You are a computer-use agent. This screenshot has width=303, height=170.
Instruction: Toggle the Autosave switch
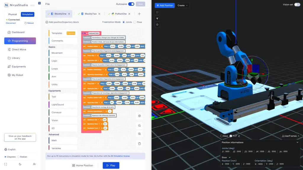click(x=131, y=4)
